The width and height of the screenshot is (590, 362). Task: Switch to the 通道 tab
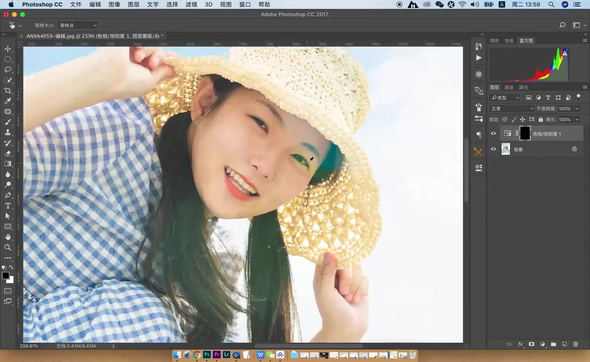[x=509, y=87]
